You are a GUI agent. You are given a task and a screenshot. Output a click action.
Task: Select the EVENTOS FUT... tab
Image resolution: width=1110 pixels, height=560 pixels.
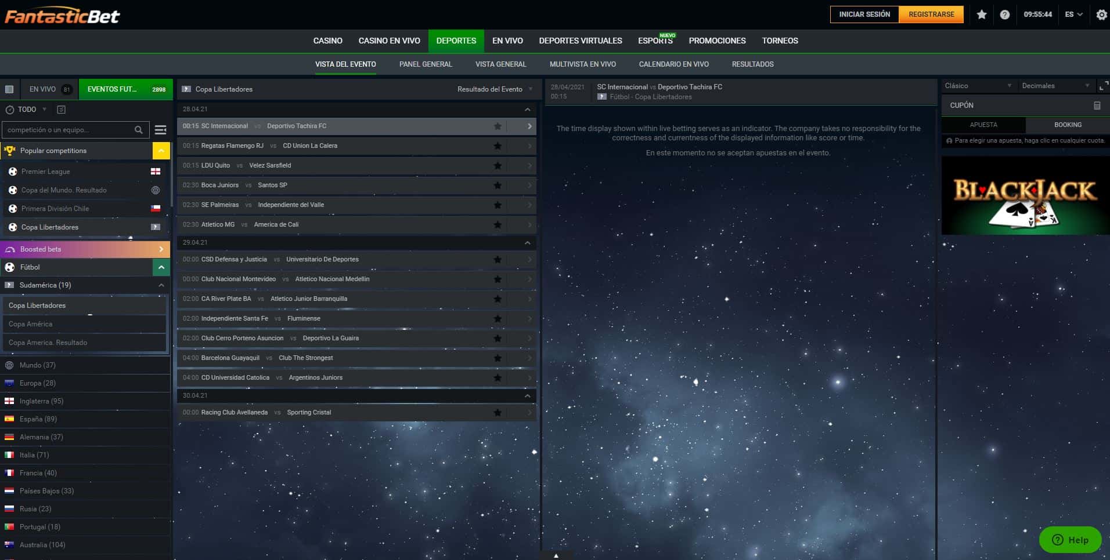point(126,89)
